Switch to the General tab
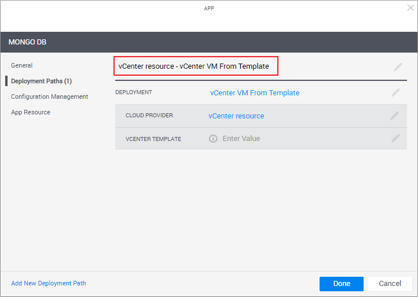The height and width of the screenshot is (297, 418). [x=22, y=65]
